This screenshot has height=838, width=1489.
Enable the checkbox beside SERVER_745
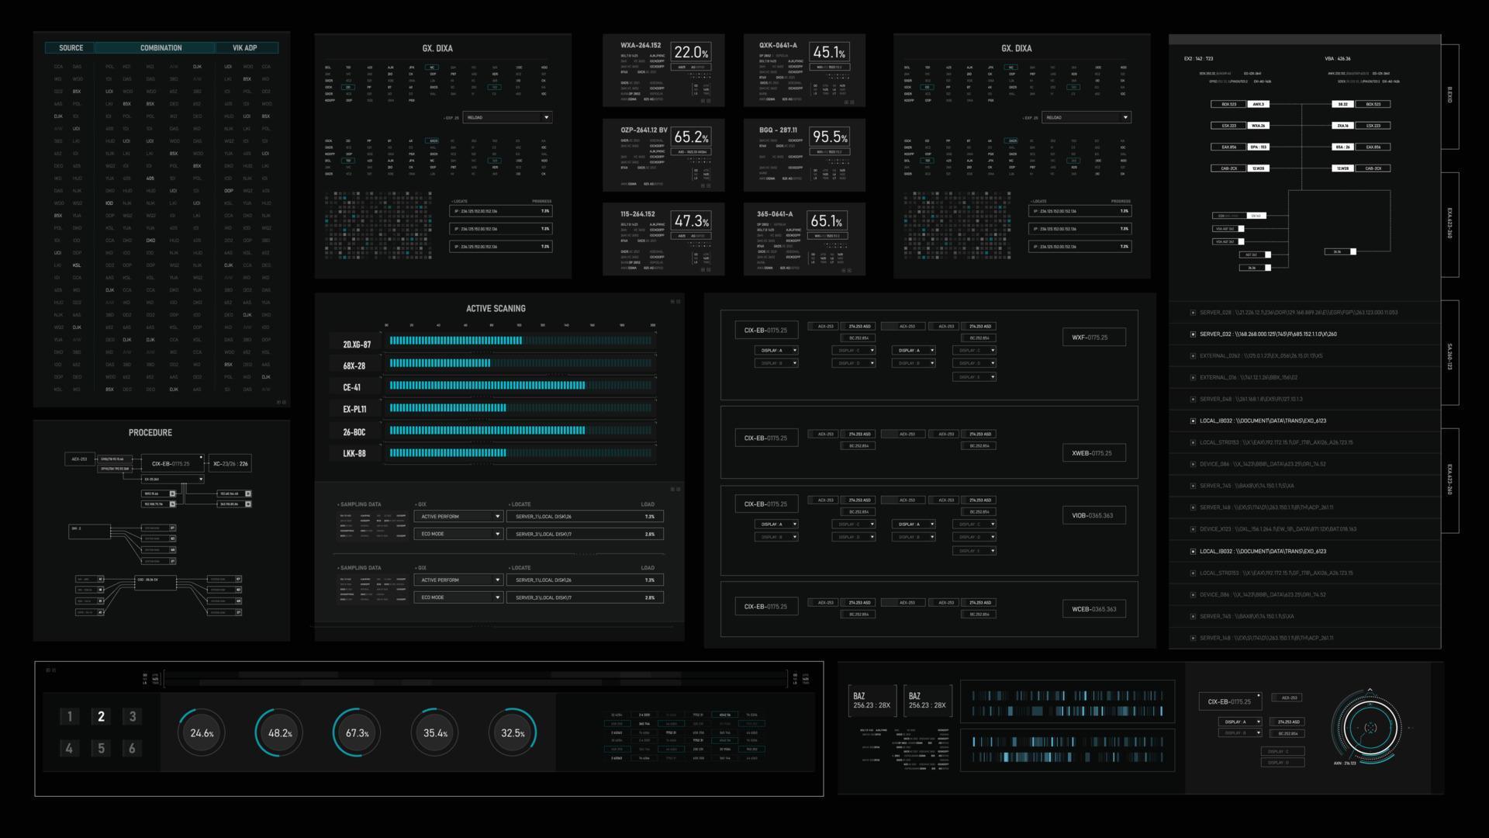click(x=1192, y=485)
